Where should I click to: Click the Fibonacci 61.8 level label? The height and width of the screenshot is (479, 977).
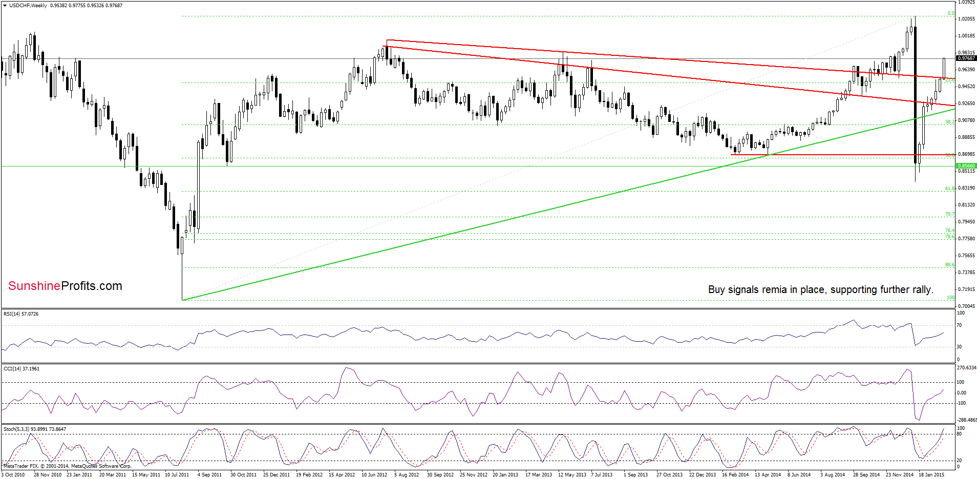950,189
